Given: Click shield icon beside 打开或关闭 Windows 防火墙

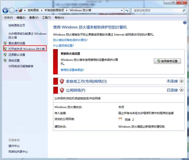Looking at the screenshot, I should pos(5,49).
